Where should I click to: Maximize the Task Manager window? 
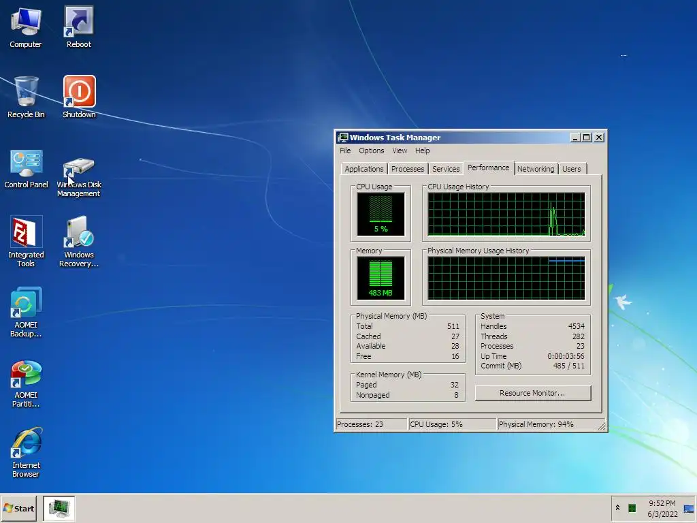[x=586, y=138]
